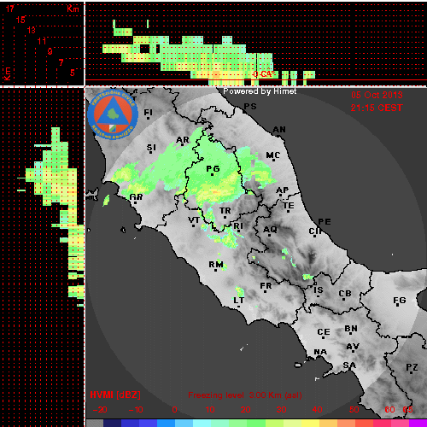This screenshot has width=427, height=427.
Task: Select the CE city label
Action: [x=324, y=332]
